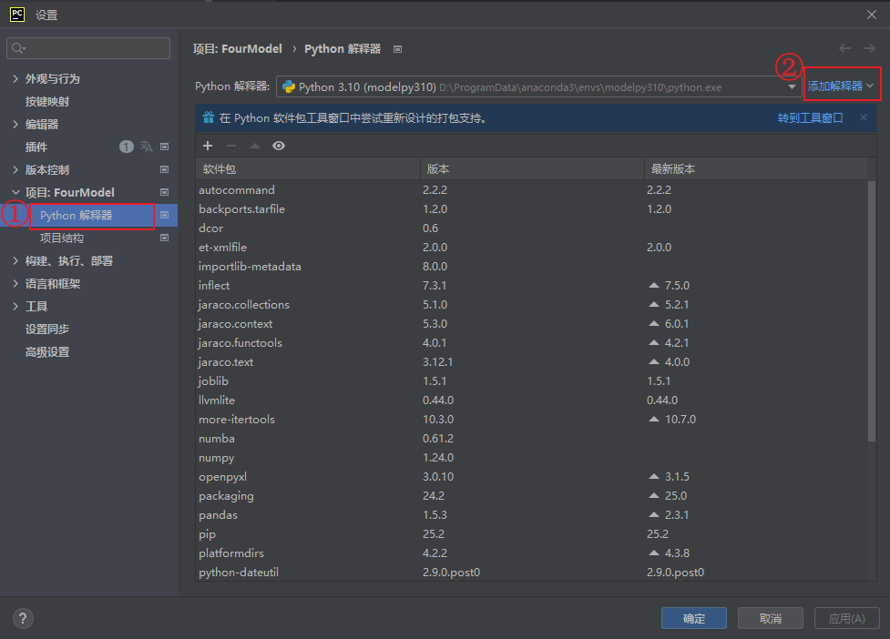Screen dimensions: 890x639
Task: Click 转到工具窗口 link
Action: click(810, 117)
